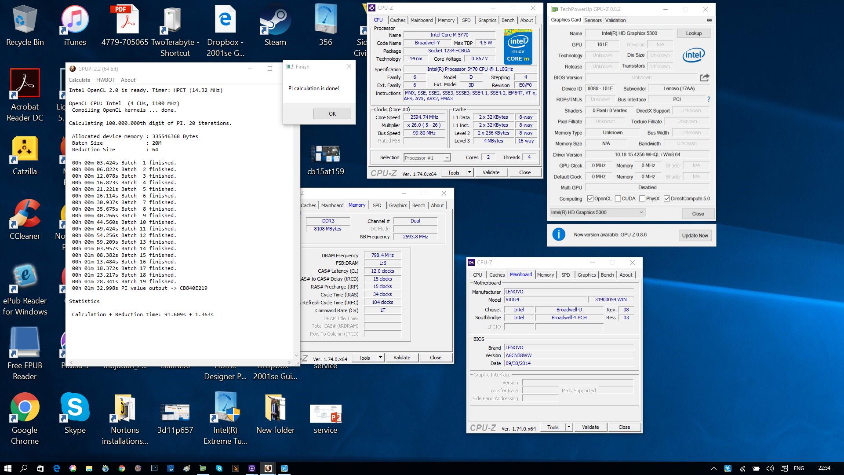Viewport: 844px width, 475px height.
Task: Open the HWBOT menu in GPUPI
Action: pyautogui.click(x=105, y=80)
